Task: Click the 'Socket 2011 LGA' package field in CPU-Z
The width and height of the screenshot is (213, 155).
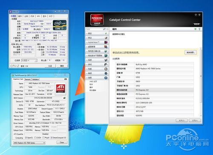Action: click(x=37, y=26)
